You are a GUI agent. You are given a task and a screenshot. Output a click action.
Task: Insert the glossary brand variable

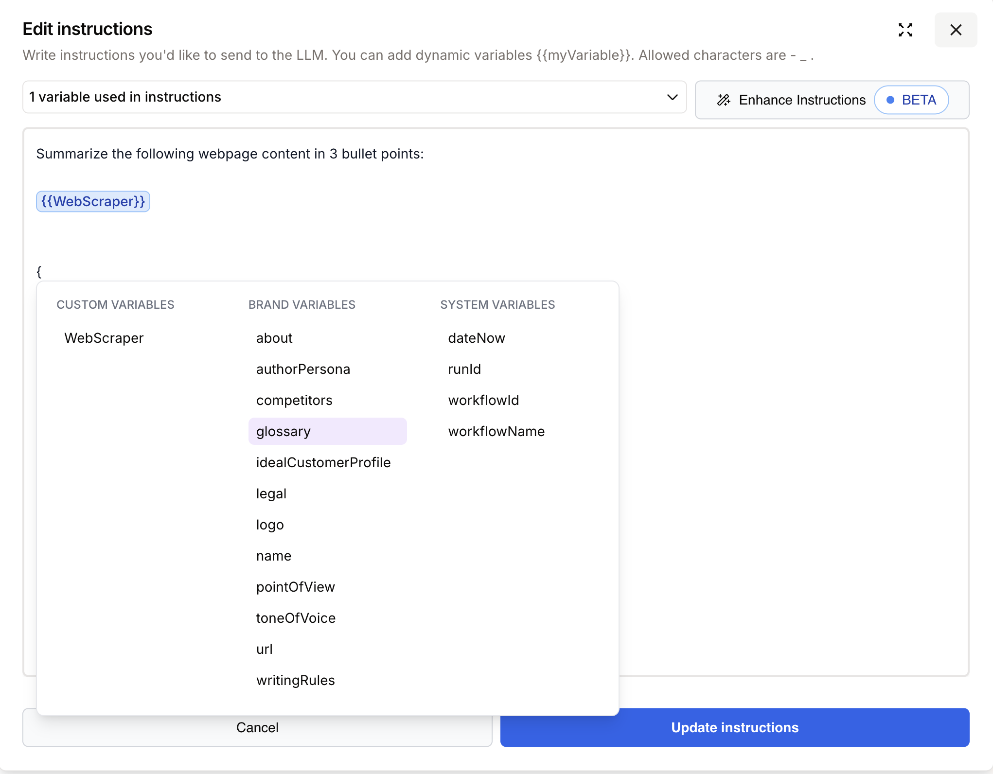coord(283,431)
